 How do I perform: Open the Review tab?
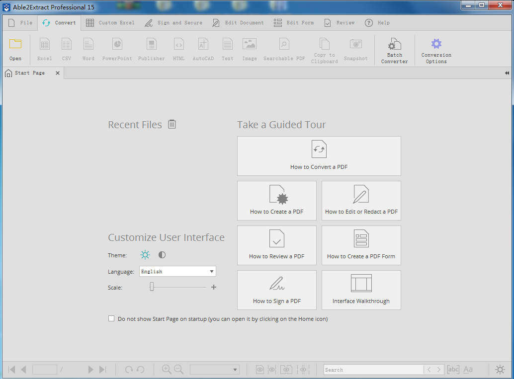pos(340,23)
